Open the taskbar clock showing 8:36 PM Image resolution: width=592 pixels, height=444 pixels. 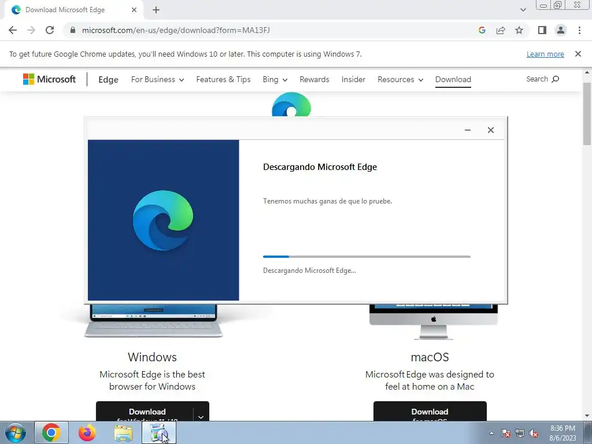point(563,433)
